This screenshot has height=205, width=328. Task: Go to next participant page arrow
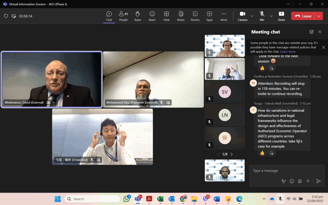pos(232,154)
